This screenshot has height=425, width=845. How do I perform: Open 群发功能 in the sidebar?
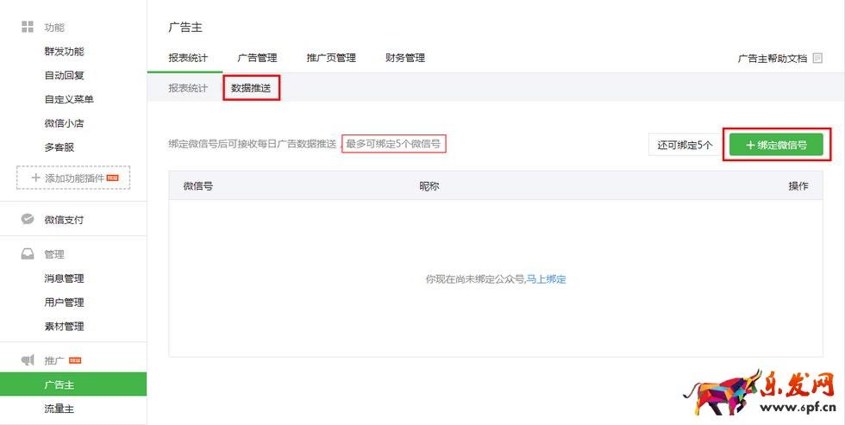click(x=64, y=52)
